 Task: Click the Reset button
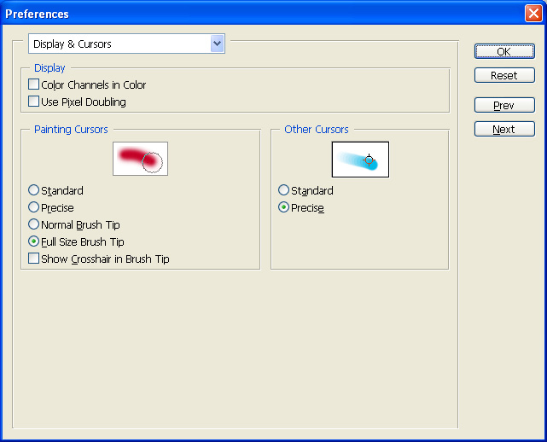[504, 75]
